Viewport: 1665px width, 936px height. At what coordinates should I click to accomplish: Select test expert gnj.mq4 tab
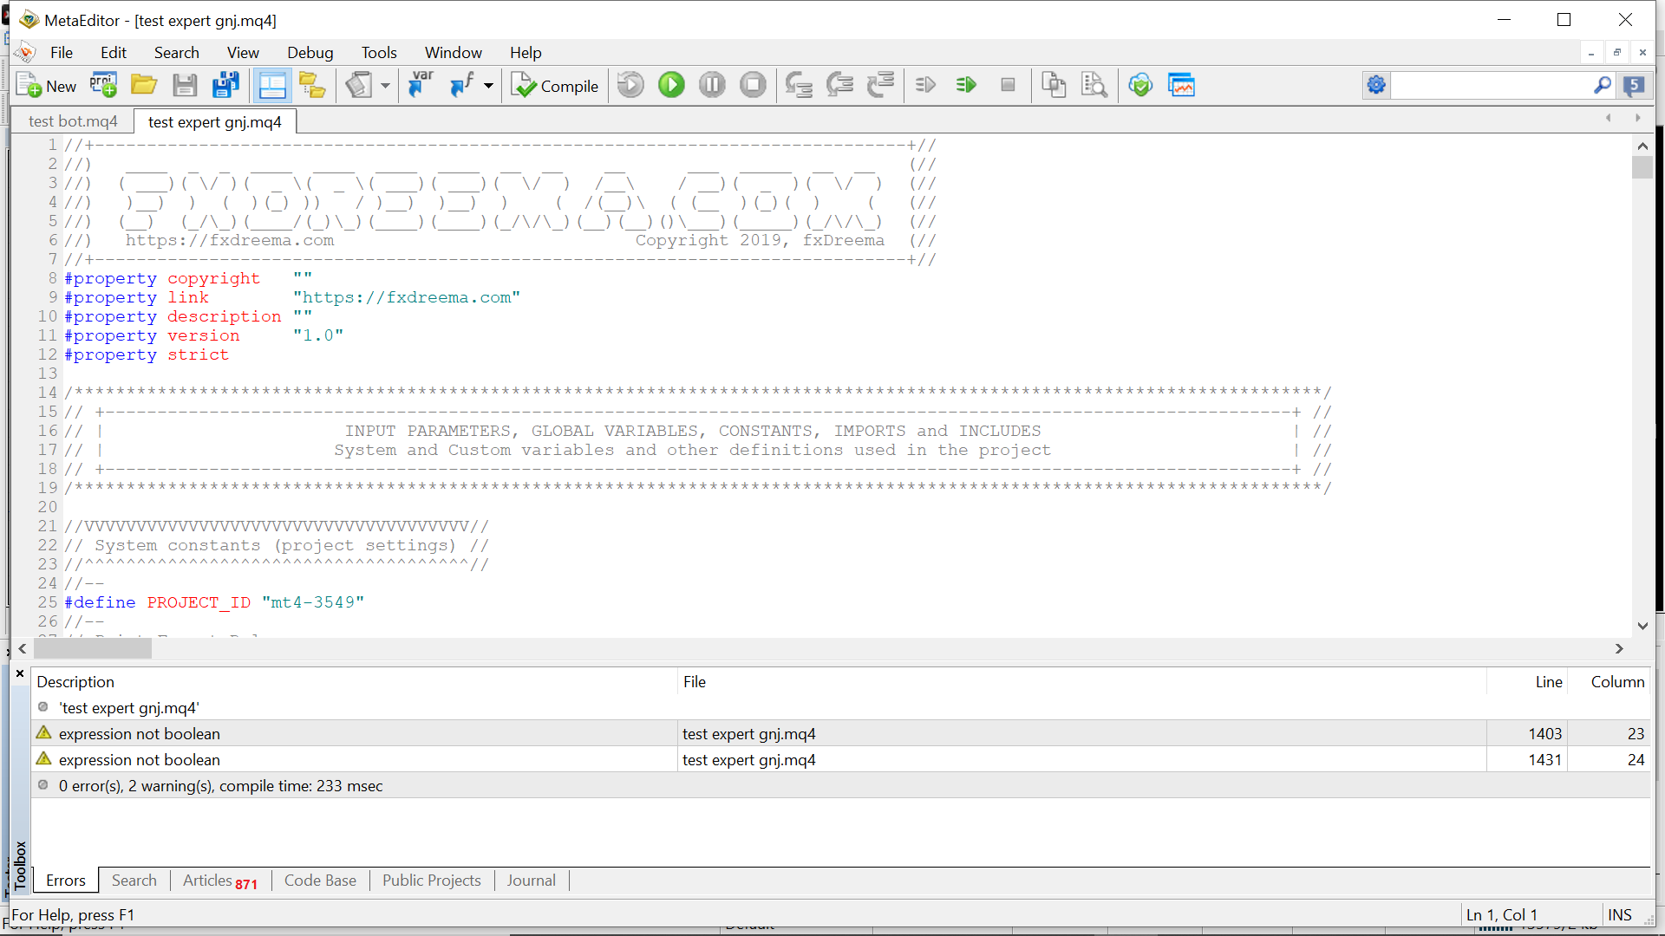click(x=215, y=121)
